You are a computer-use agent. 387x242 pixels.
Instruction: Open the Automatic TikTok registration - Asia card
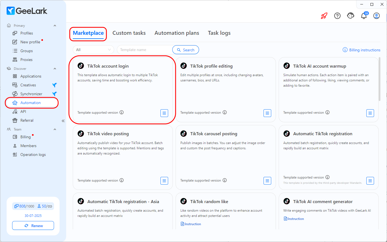tap(123, 211)
